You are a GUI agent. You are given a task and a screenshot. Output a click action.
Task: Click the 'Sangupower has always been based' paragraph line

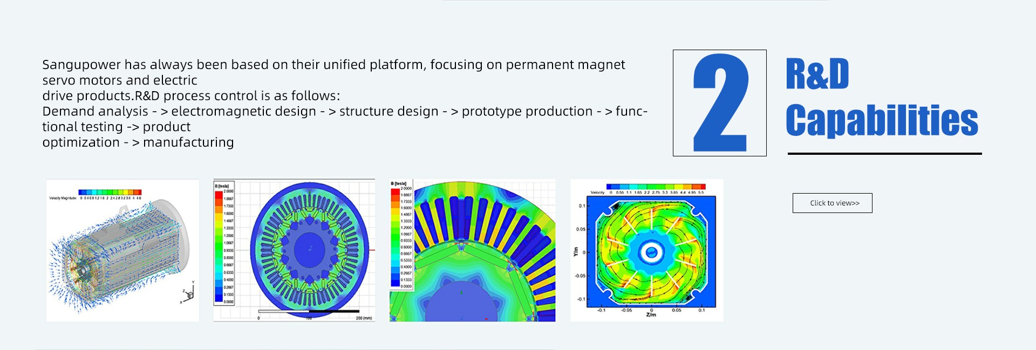(x=333, y=65)
